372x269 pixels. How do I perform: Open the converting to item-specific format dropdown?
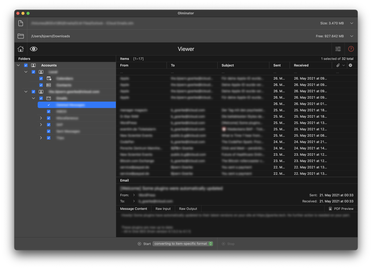(x=183, y=244)
